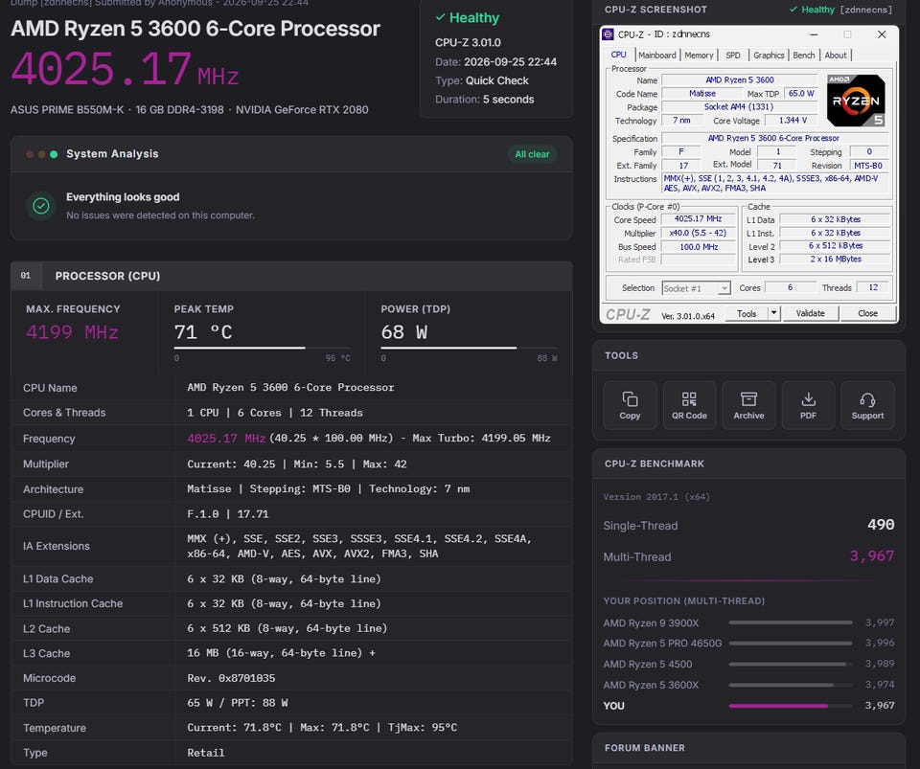920x769 pixels.
Task: Click the PROCESSOR (CPU) section header
Action: 291,276
